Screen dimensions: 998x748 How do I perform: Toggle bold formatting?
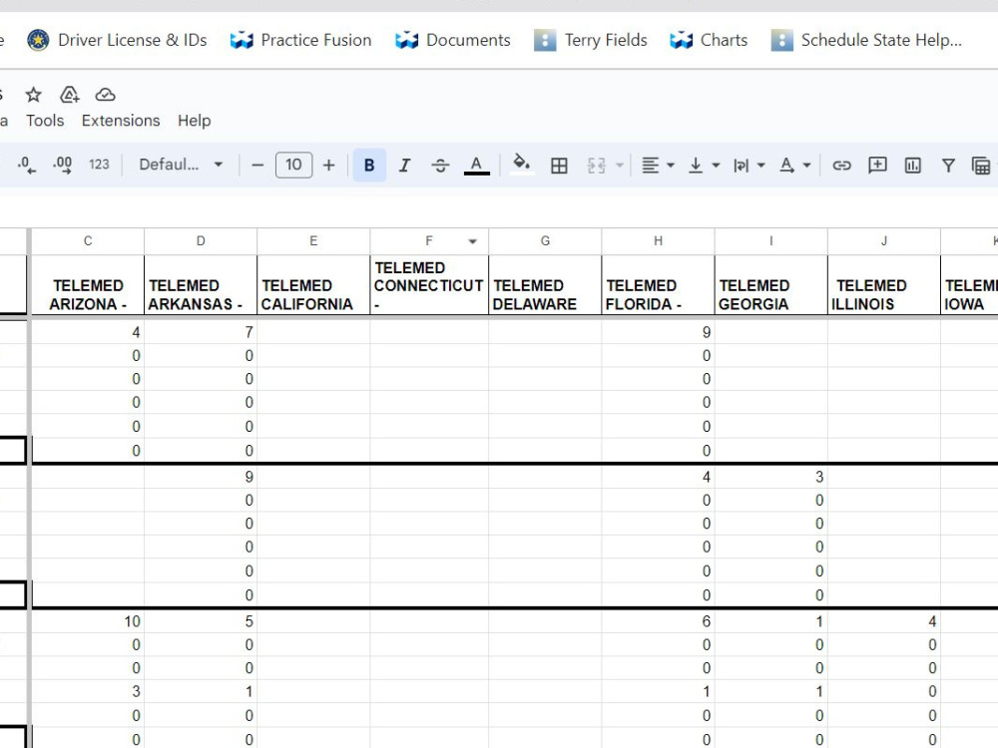tap(369, 166)
